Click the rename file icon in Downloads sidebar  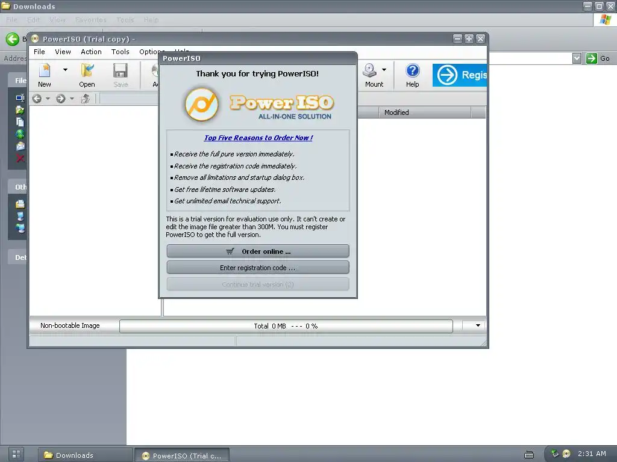(20, 97)
